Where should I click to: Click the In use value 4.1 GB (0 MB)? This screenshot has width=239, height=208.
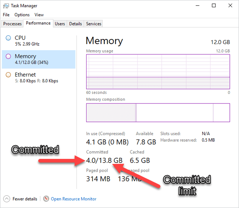click(107, 142)
